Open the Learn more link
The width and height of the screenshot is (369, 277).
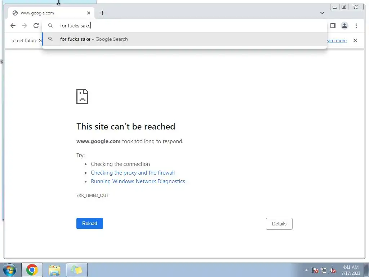(x=337, y=40)
